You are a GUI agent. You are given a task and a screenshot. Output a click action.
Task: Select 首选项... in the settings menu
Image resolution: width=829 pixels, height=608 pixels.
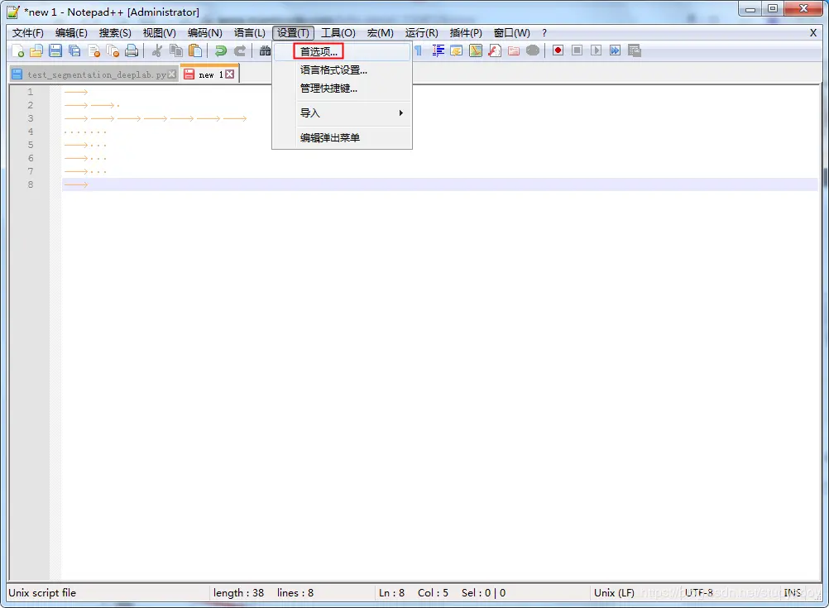coord(342,51)
